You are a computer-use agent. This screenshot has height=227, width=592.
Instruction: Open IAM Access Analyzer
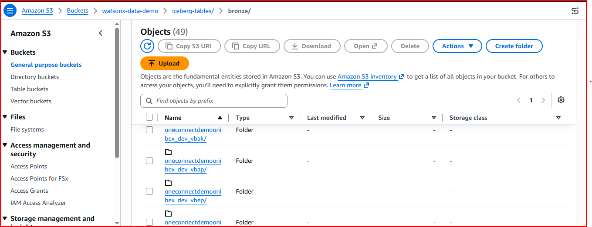point(38,203)
